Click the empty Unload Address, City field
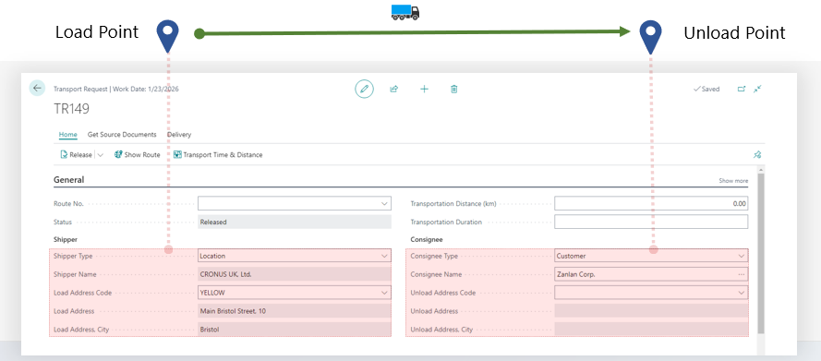 (x=651, y=329)
